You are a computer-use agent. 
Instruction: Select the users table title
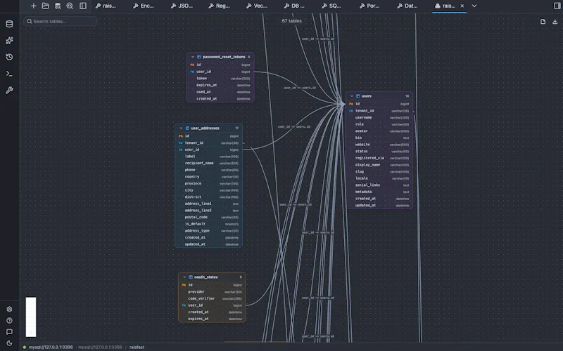click(366, 96)
